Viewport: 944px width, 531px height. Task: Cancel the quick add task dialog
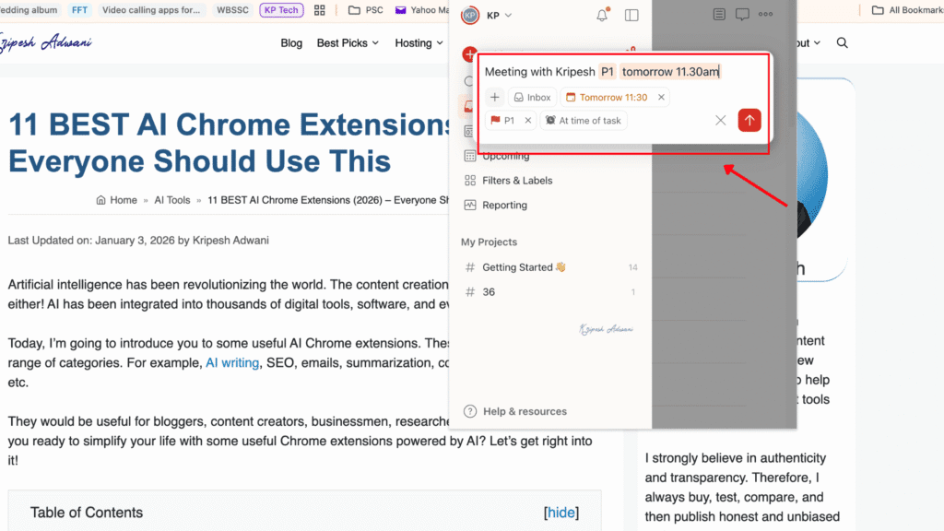point(721,121)
